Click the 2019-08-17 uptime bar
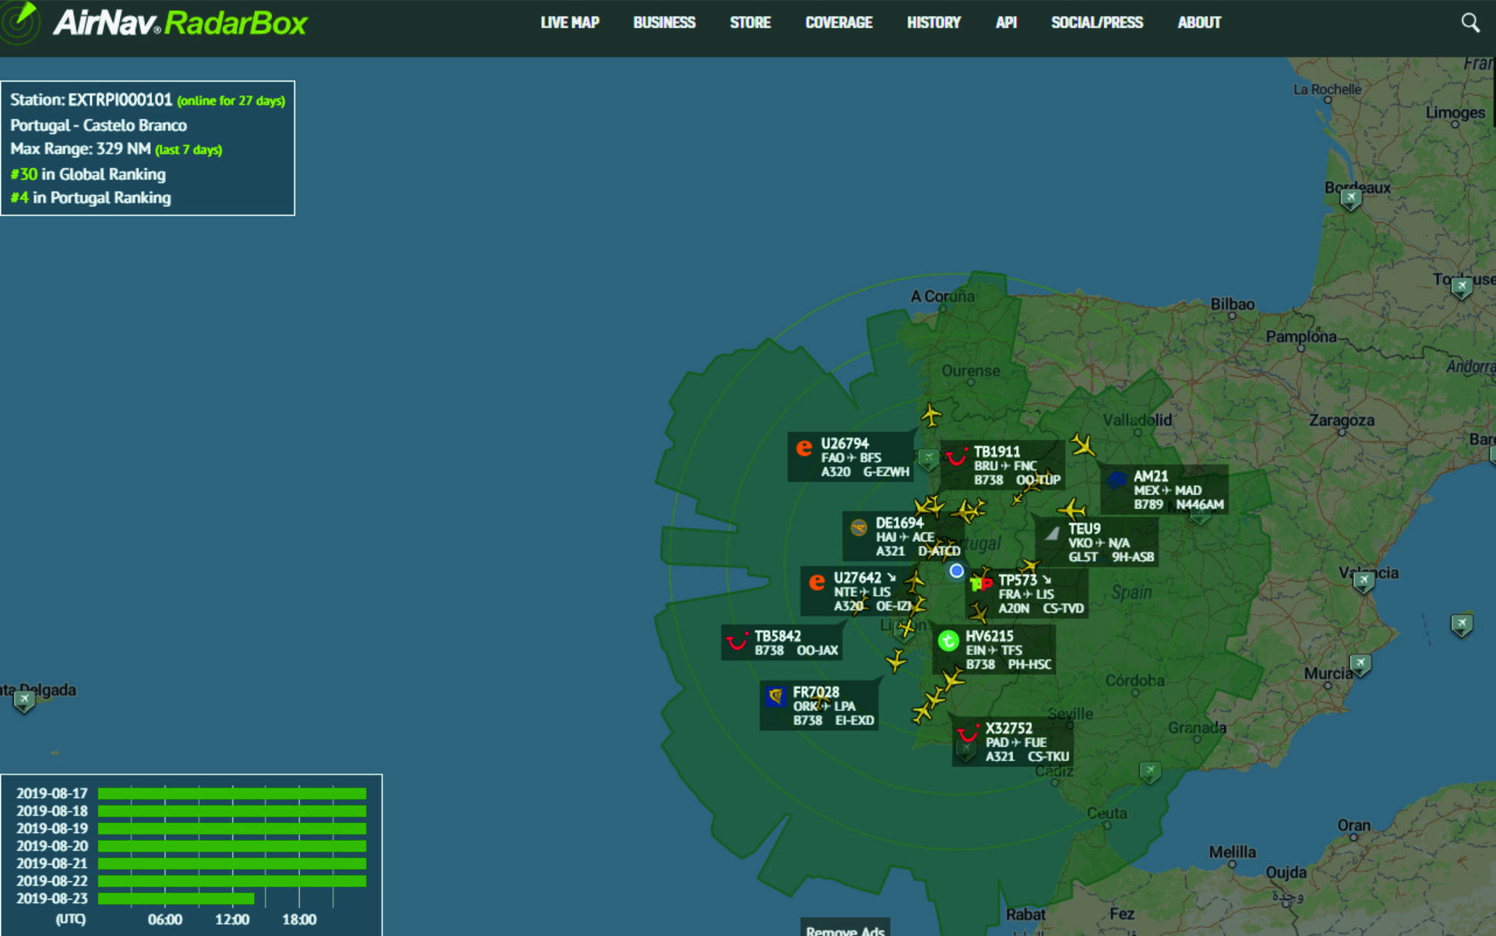 coord(231,793)
